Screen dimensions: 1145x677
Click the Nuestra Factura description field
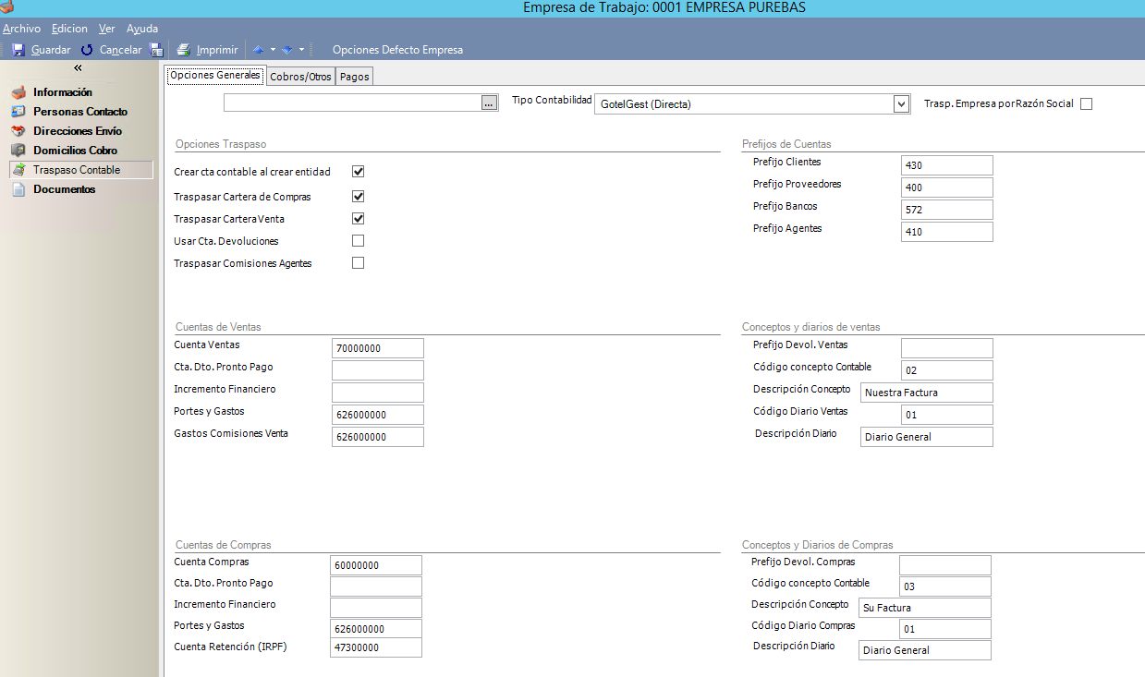click(926, 393)
